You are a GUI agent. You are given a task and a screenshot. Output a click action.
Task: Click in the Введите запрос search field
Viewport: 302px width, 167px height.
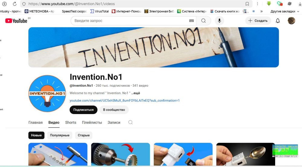[130, 21]
